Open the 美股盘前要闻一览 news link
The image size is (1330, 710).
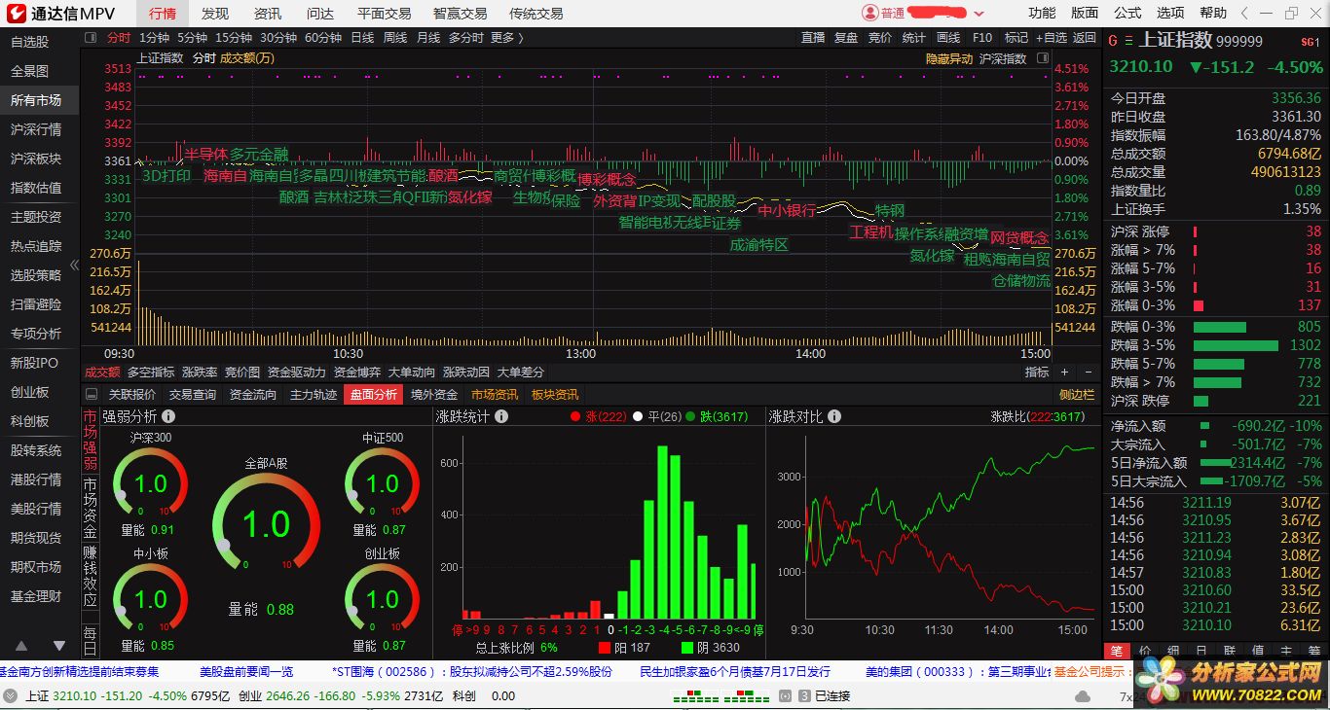[x=246, y=671]
